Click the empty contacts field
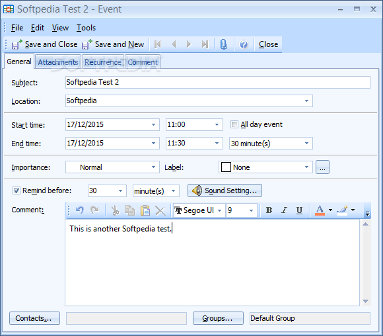383x336 pixels. (x=126, y=318)
